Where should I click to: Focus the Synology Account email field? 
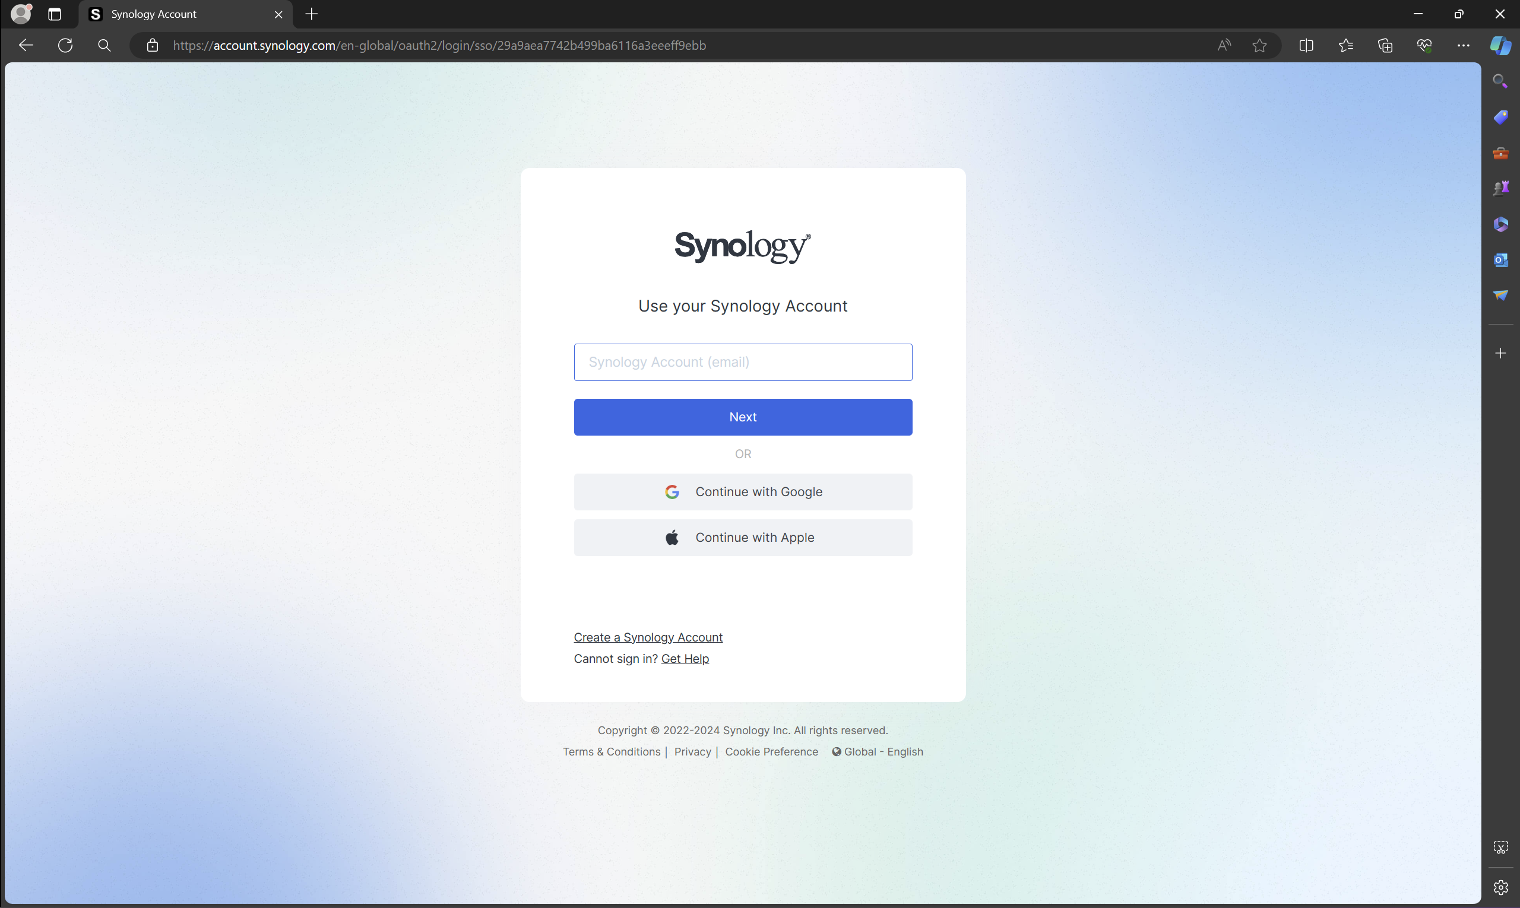pyautogui.click(x=743, y=362)
